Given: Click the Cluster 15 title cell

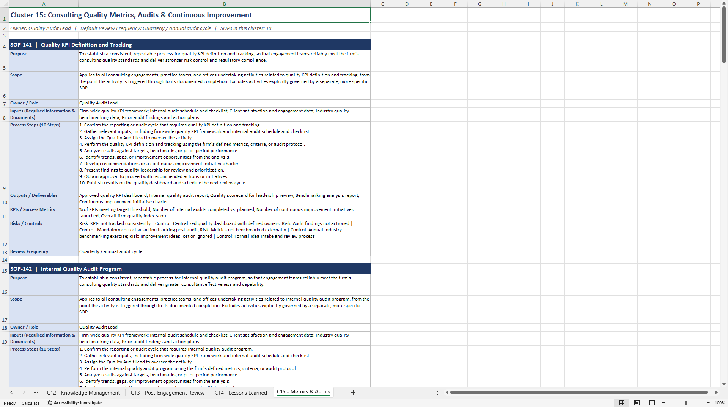Looking at the screenshot, I should click(190, 15).
